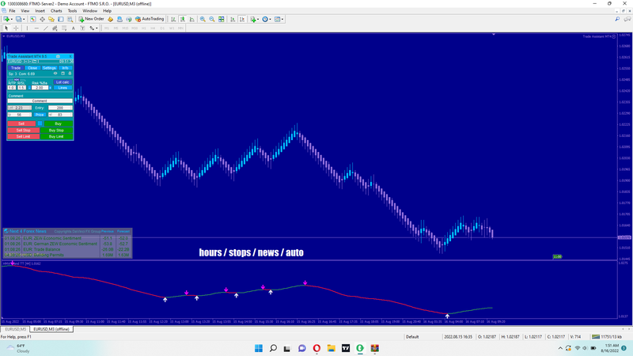Open Windows Start button on taskbar
The image size is (633, 356).
tap(259, 348)
